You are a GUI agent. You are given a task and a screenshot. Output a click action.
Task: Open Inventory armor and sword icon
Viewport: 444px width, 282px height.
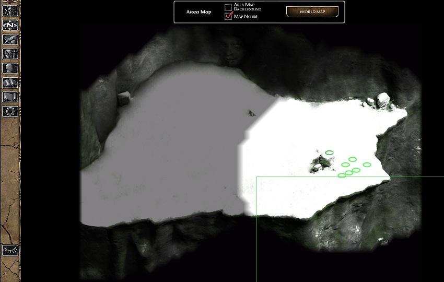tap(10, 54)
